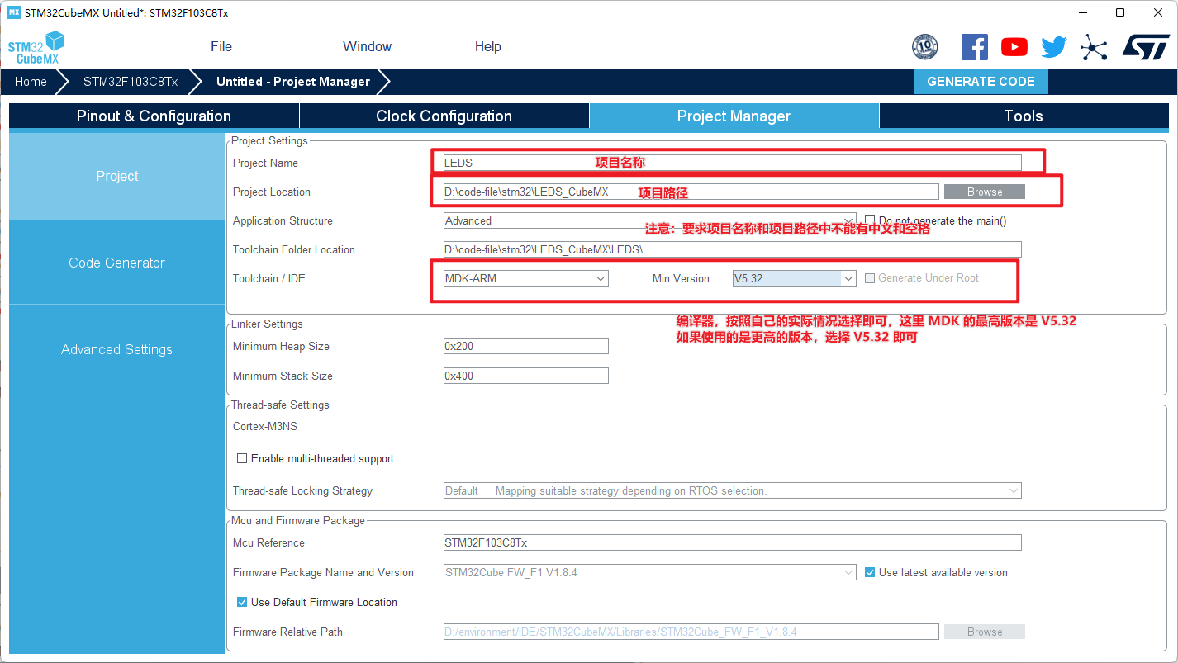1178x663 pixels.
Task: Click the Thread-safe Locking Strategy label
Action: [x=302, y=490]
